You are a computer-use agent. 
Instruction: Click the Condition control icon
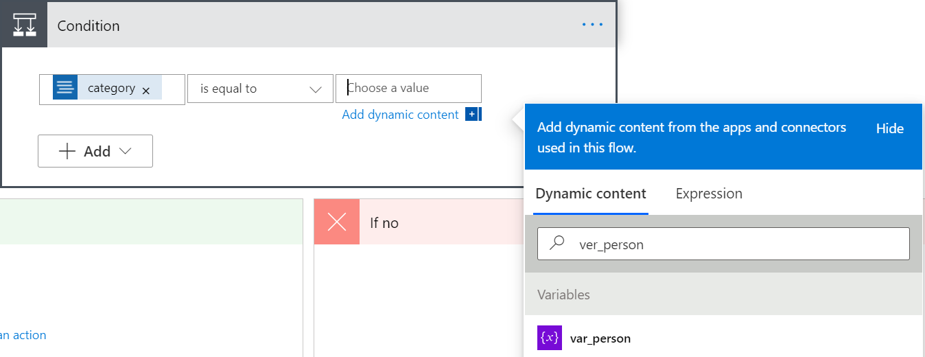click(x=25, y=25)
